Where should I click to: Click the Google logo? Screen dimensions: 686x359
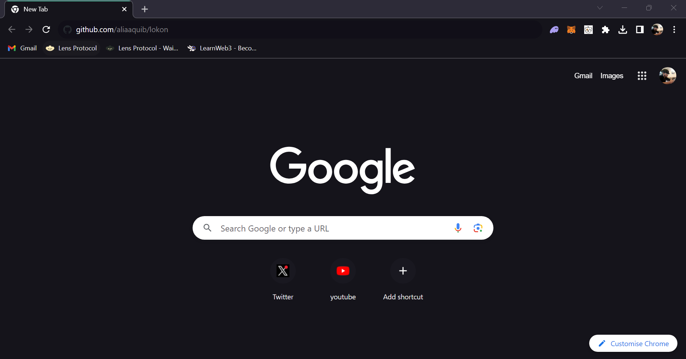click(x=342, y=170)
